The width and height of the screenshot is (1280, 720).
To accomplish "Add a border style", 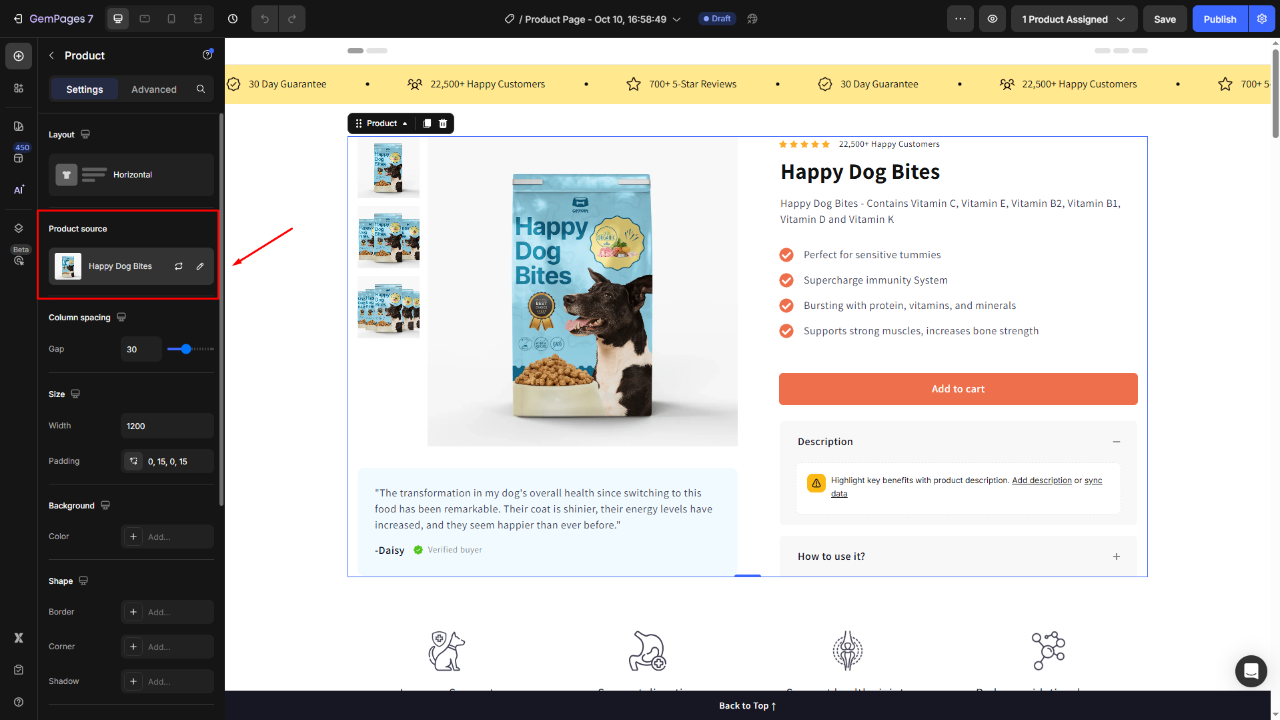I will [167, 612].
